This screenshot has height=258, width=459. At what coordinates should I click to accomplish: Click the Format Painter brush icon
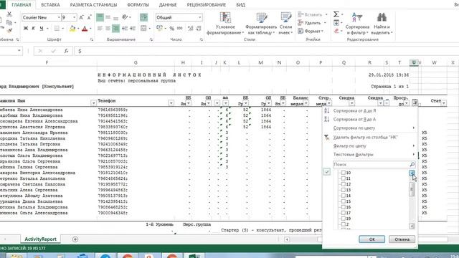tap(9, 30)
